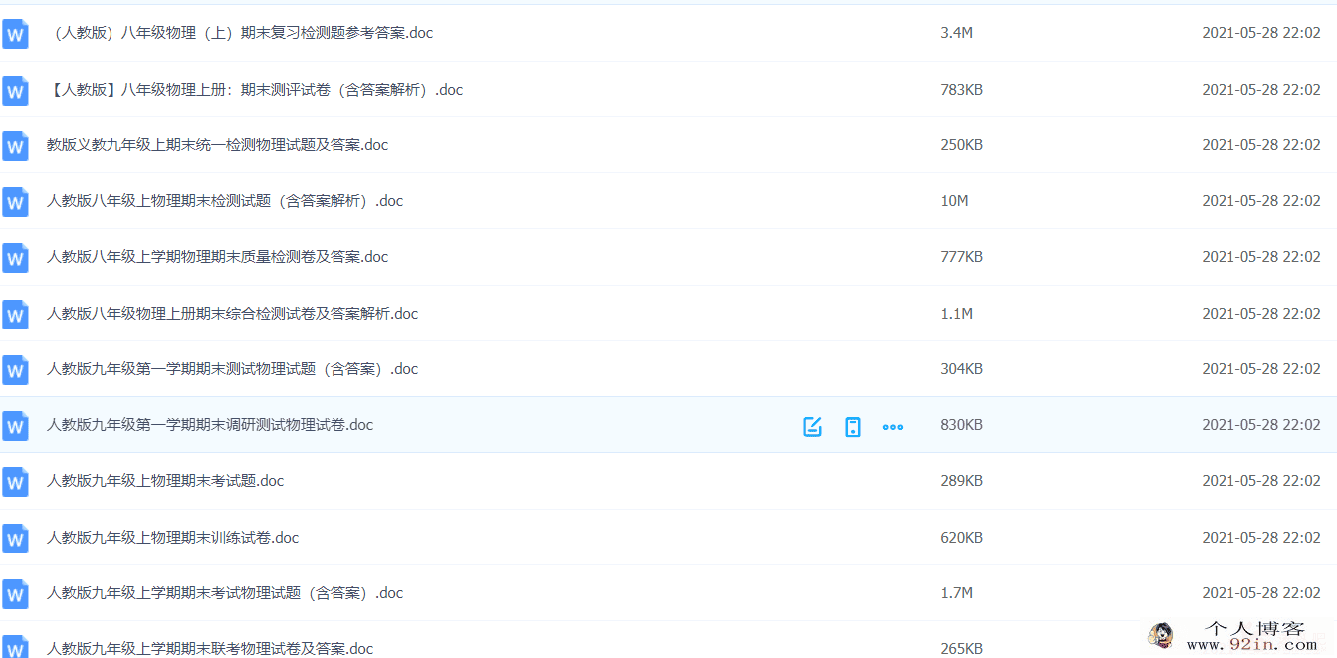Click Word icon for 教版义教九年级上期末统一检测 file
Viewport: 1337px width, 658px height.
(x=15, y=145)
